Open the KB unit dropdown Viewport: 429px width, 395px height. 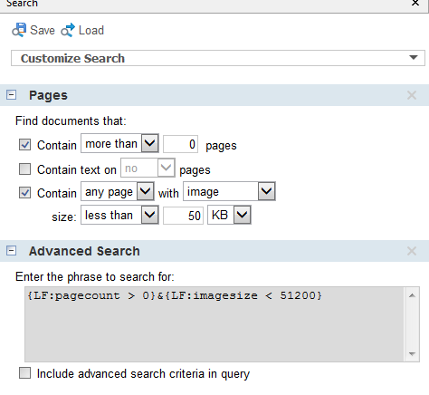[x=243, y=215]
